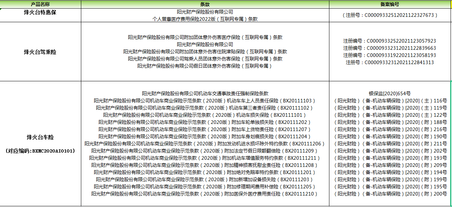Click registration number C00009332312021122839663
The height and width of the screenshot is (207, 452).
390,48
